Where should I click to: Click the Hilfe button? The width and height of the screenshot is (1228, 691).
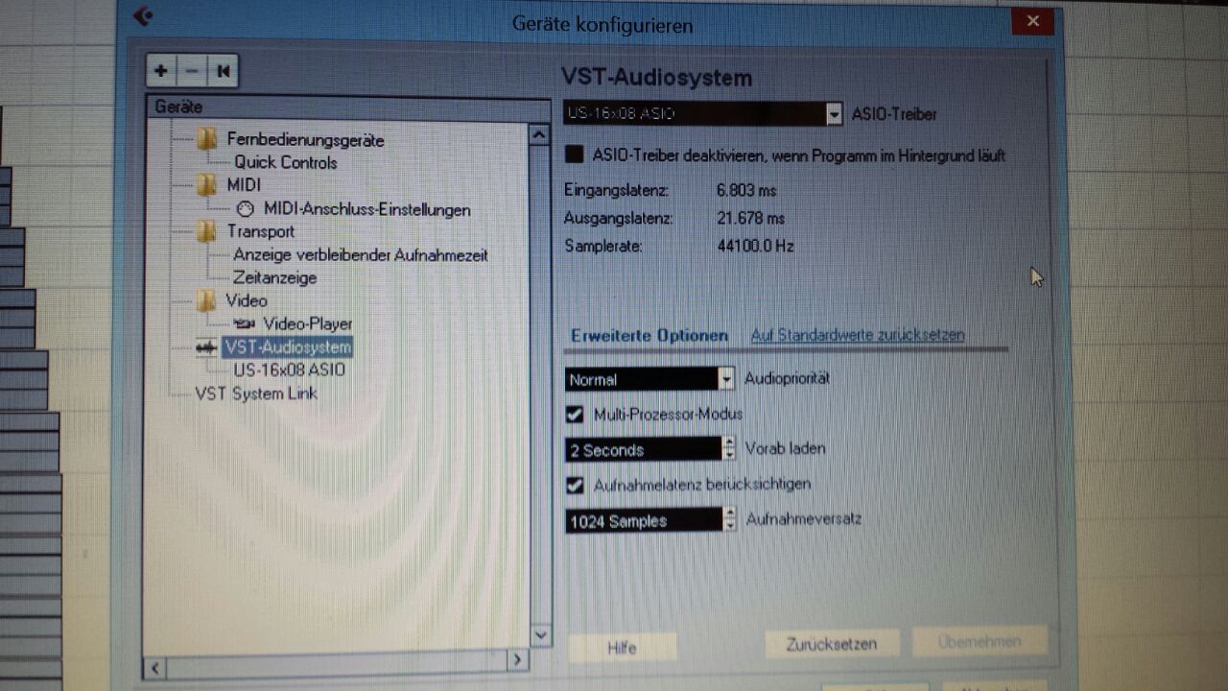(x=622, y=648)
